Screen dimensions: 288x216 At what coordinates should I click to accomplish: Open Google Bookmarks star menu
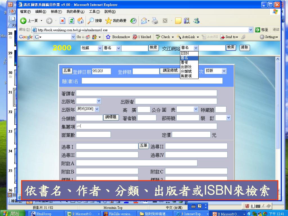(x=118, y=37)
